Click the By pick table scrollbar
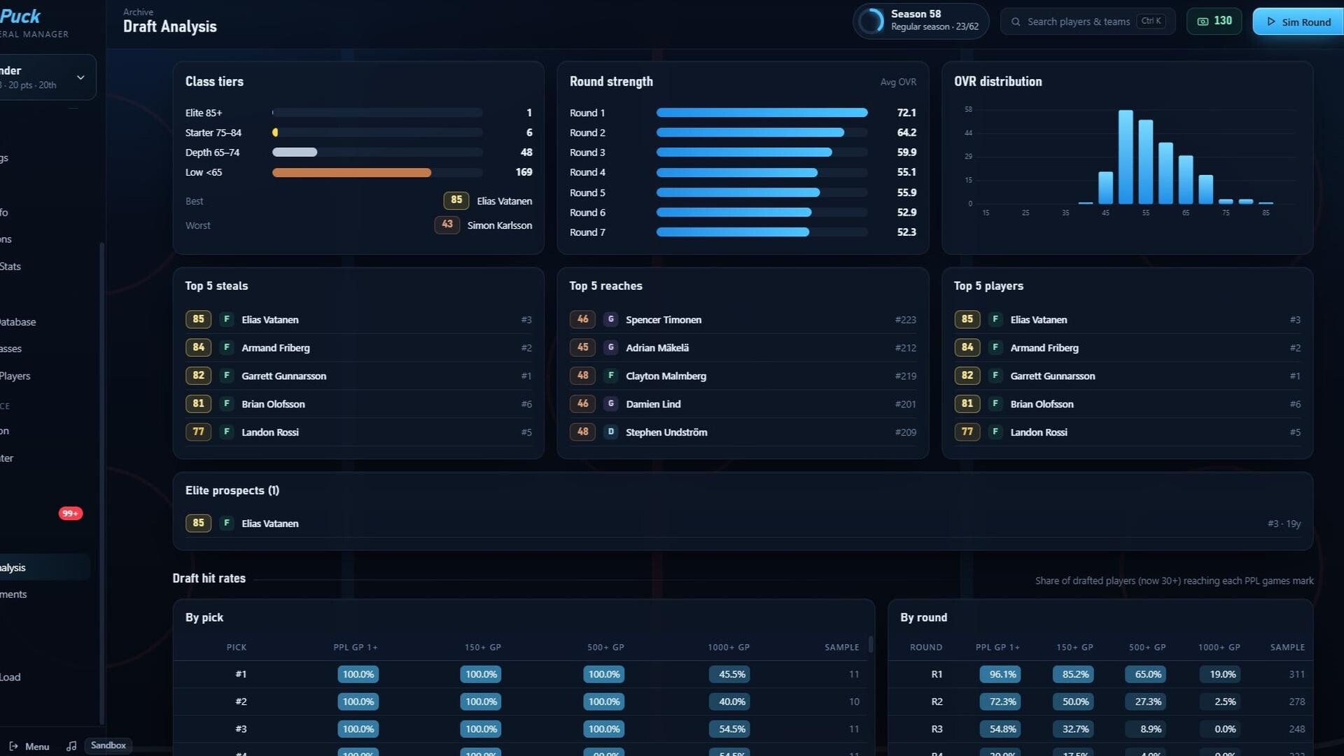Screen dimensions: 1344x756 pyautogui.click(x=871, y=644)
